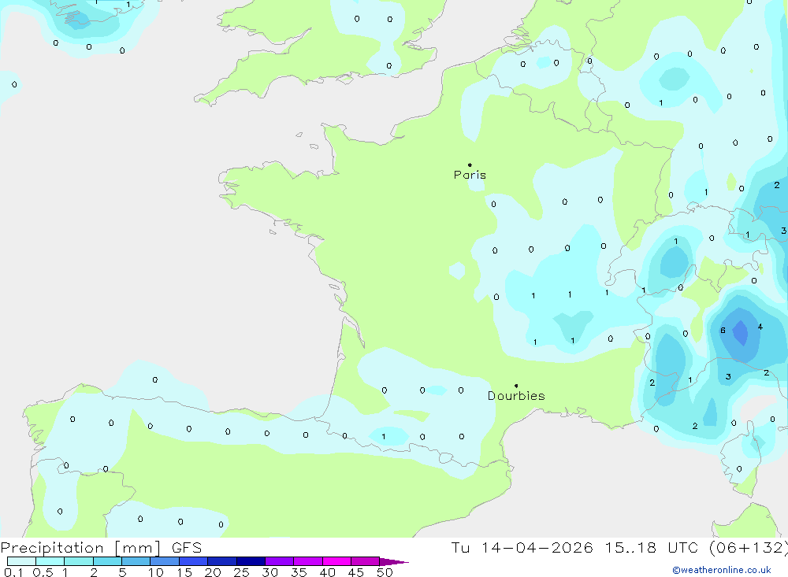This screenshot has height=577, width=788.
Task: Click the 'Precipitation [mm]' title text
Action: point(80,547)
